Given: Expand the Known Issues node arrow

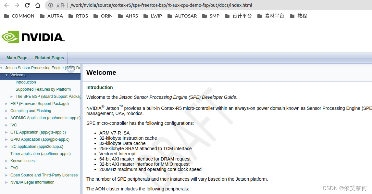Looking at the screenshot, I should pos(6,161).
